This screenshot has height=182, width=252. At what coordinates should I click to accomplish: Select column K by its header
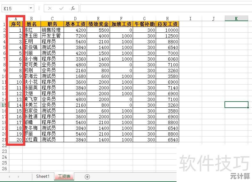[236, 19]
